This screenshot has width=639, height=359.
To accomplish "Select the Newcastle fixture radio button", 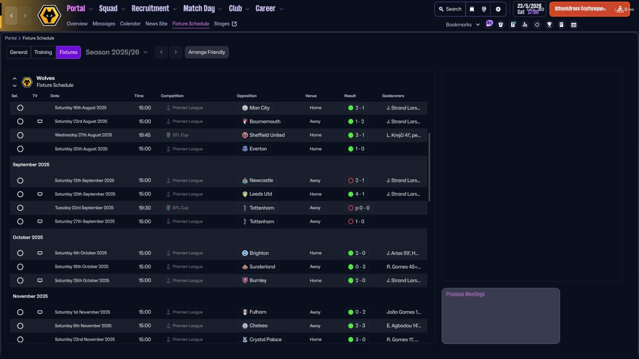I will click(x=20, y=180).
